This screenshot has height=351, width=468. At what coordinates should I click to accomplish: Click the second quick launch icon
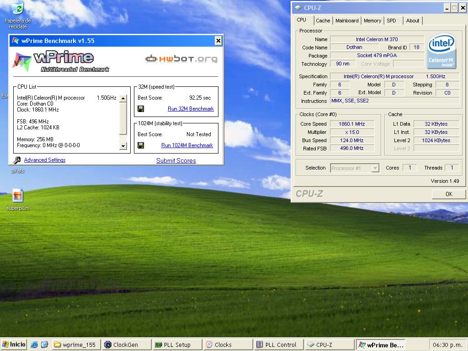(x=44, y=345)
